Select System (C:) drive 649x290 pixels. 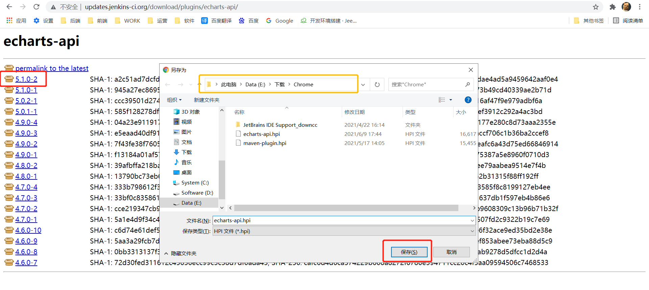[x=191, y=182]
